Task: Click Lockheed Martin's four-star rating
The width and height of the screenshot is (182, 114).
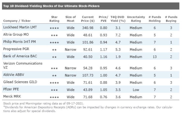Action: (54, 28)
